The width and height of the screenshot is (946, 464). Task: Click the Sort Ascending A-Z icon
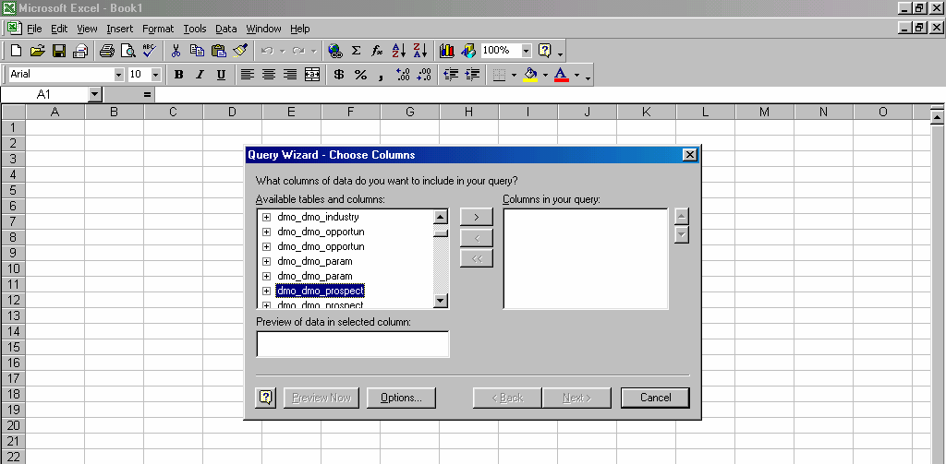click(399, 52)
